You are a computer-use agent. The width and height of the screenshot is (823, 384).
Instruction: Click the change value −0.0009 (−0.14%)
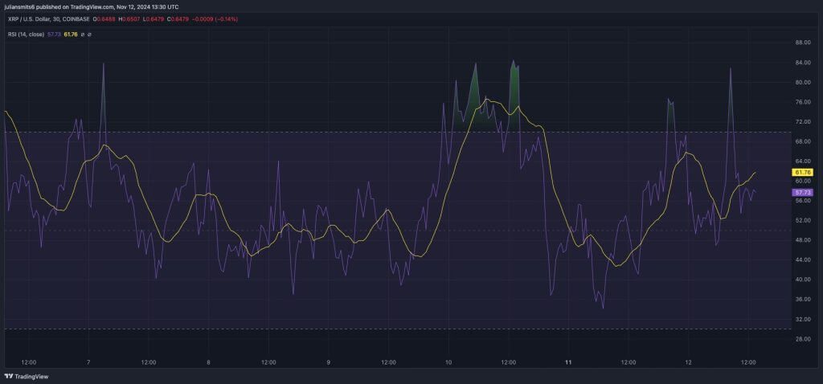[x=215, y=19]
